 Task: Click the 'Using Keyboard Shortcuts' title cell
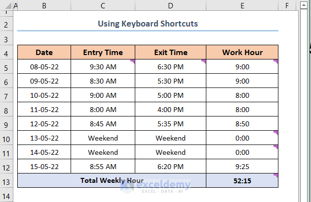tap(148, 24)
